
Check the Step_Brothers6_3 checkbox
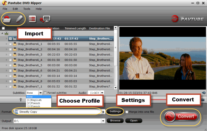point(10,55)
